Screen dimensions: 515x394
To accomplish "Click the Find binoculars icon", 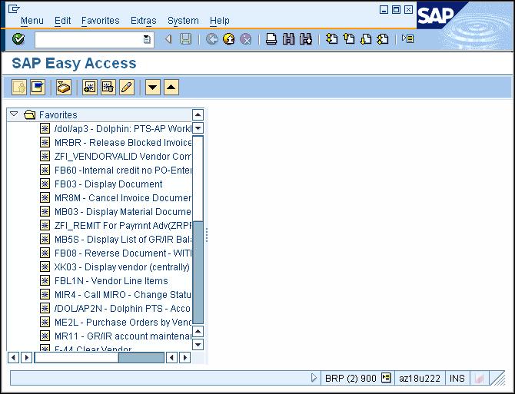I will [x=288, y=39].
